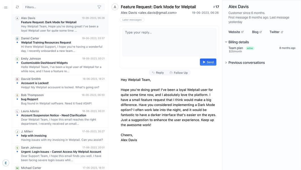Open Accouont is Locked! conversation
Image resolution: width=301 pixels, height=170 pixels.
[60, 83]
